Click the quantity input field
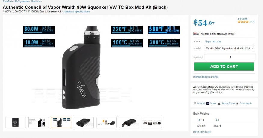The width and height of the screenshot is (263, 138). pos(230,57)
